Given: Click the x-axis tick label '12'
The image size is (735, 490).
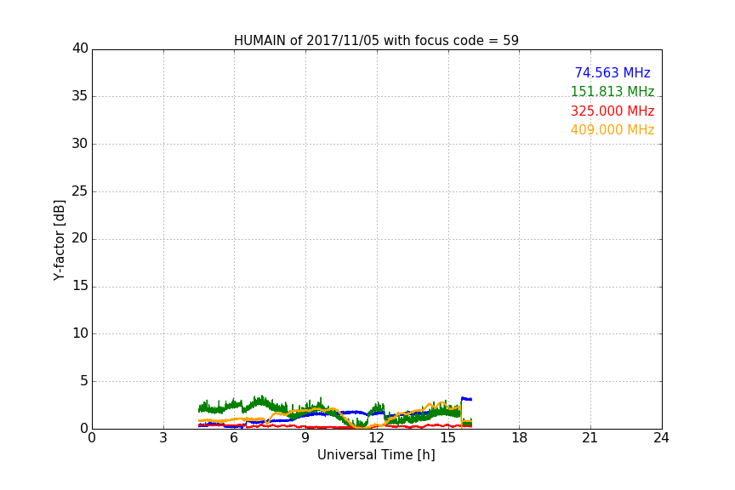Looking at the screenshot, I should (377, 438).
